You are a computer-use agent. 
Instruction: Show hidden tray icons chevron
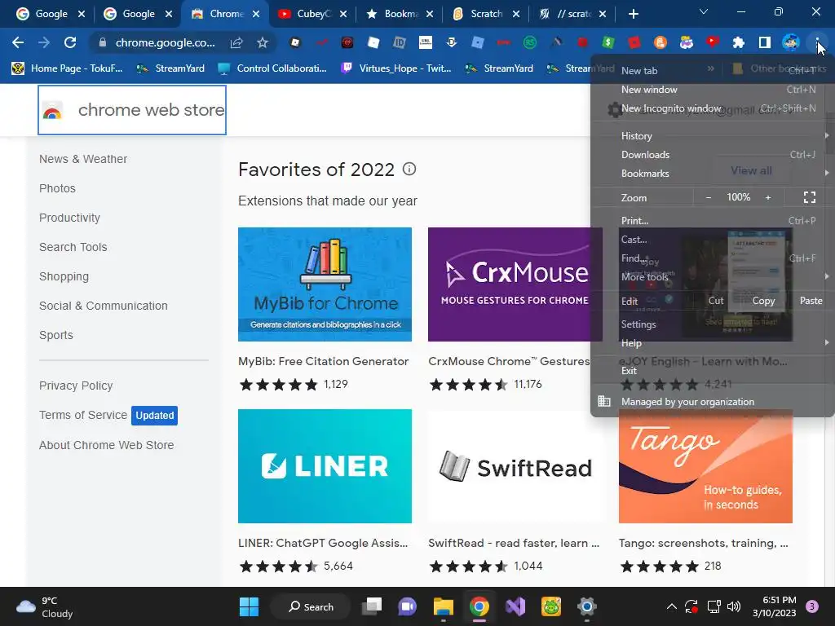click(x=672, y=606)
